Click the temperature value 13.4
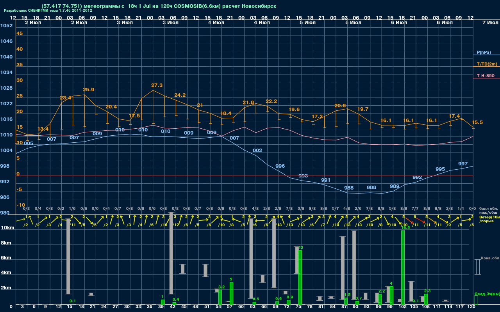 point(43,129)
